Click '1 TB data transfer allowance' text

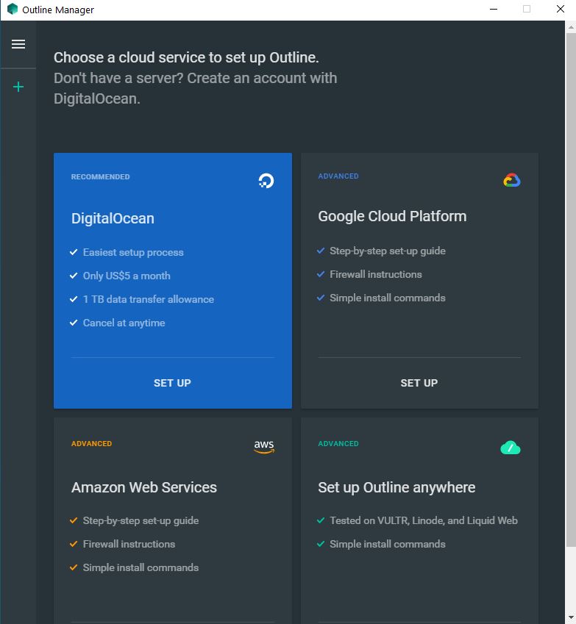pos(149,299)
